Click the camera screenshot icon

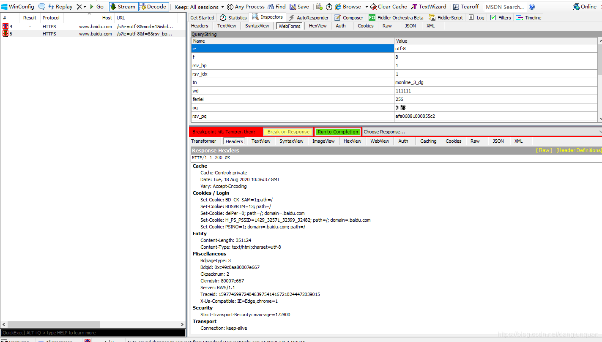[319, 7]
